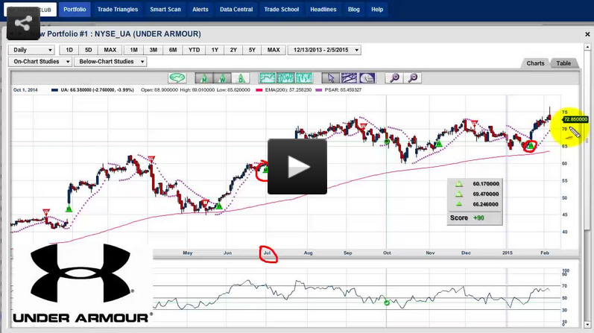Click the green circle marker on the RSI line

[387, 302]
